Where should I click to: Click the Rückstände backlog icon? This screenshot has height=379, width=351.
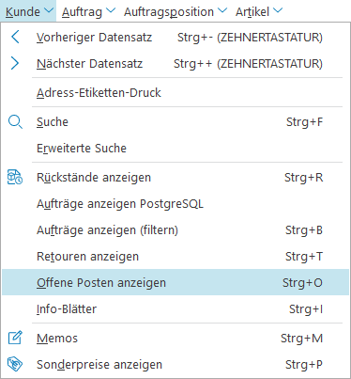[x=15, y=177]
